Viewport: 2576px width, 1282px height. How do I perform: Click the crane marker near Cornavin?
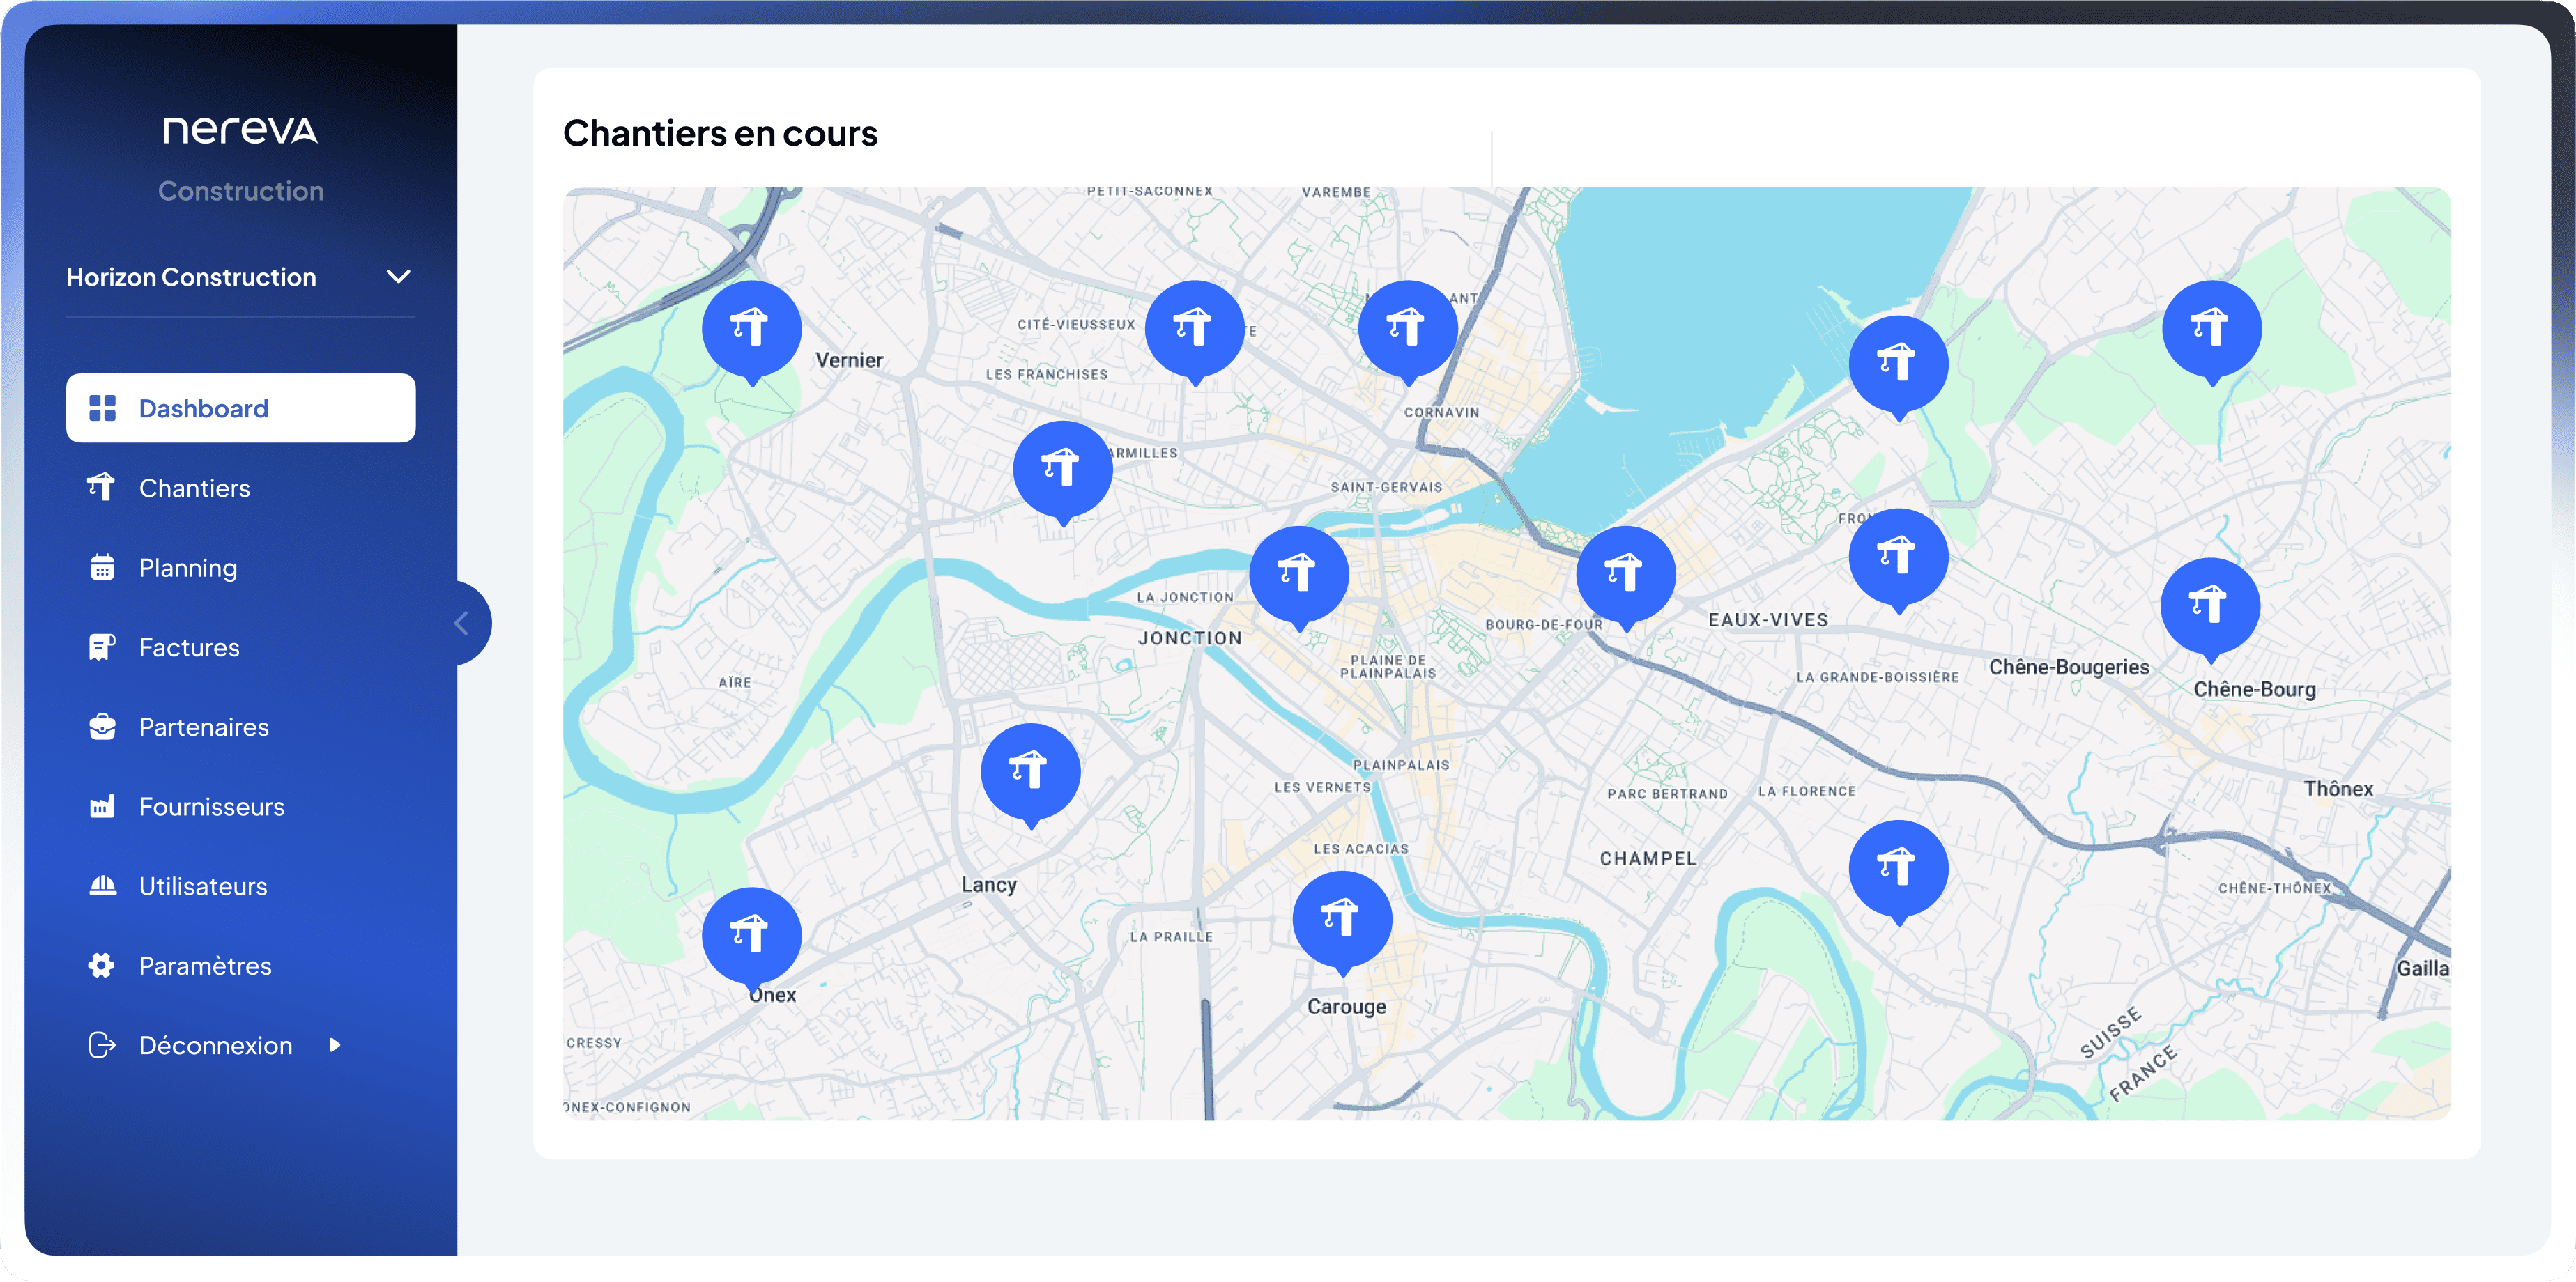pyautogui.click(x=1407, y=329)
